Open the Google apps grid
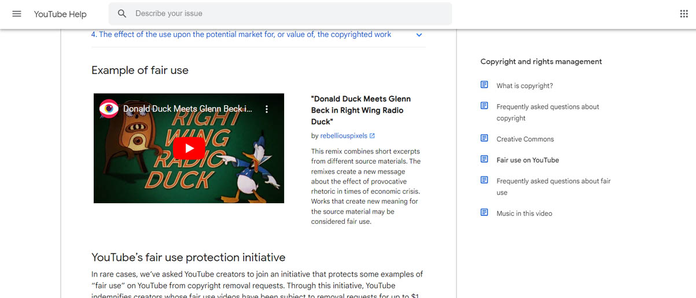 click(x=684, y=14)
